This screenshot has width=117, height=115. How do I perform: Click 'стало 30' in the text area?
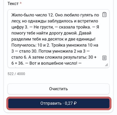28,51
